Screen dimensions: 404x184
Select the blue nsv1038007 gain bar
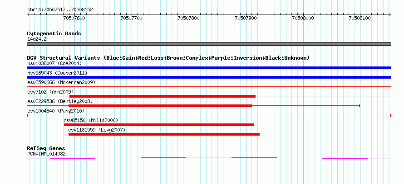209,68
